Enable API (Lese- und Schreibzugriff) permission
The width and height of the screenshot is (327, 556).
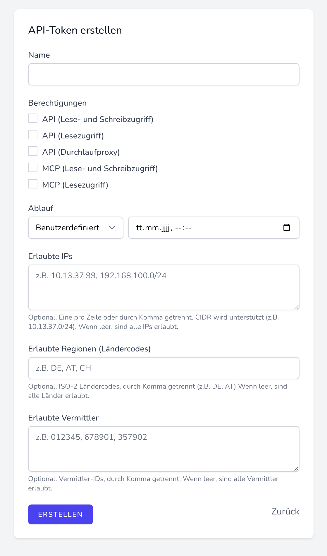[x=33, y=119]
